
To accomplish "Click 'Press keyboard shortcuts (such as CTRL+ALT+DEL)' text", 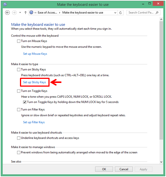I will coord(65,75).
